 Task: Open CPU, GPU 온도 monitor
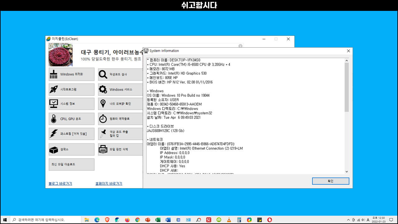72,119
